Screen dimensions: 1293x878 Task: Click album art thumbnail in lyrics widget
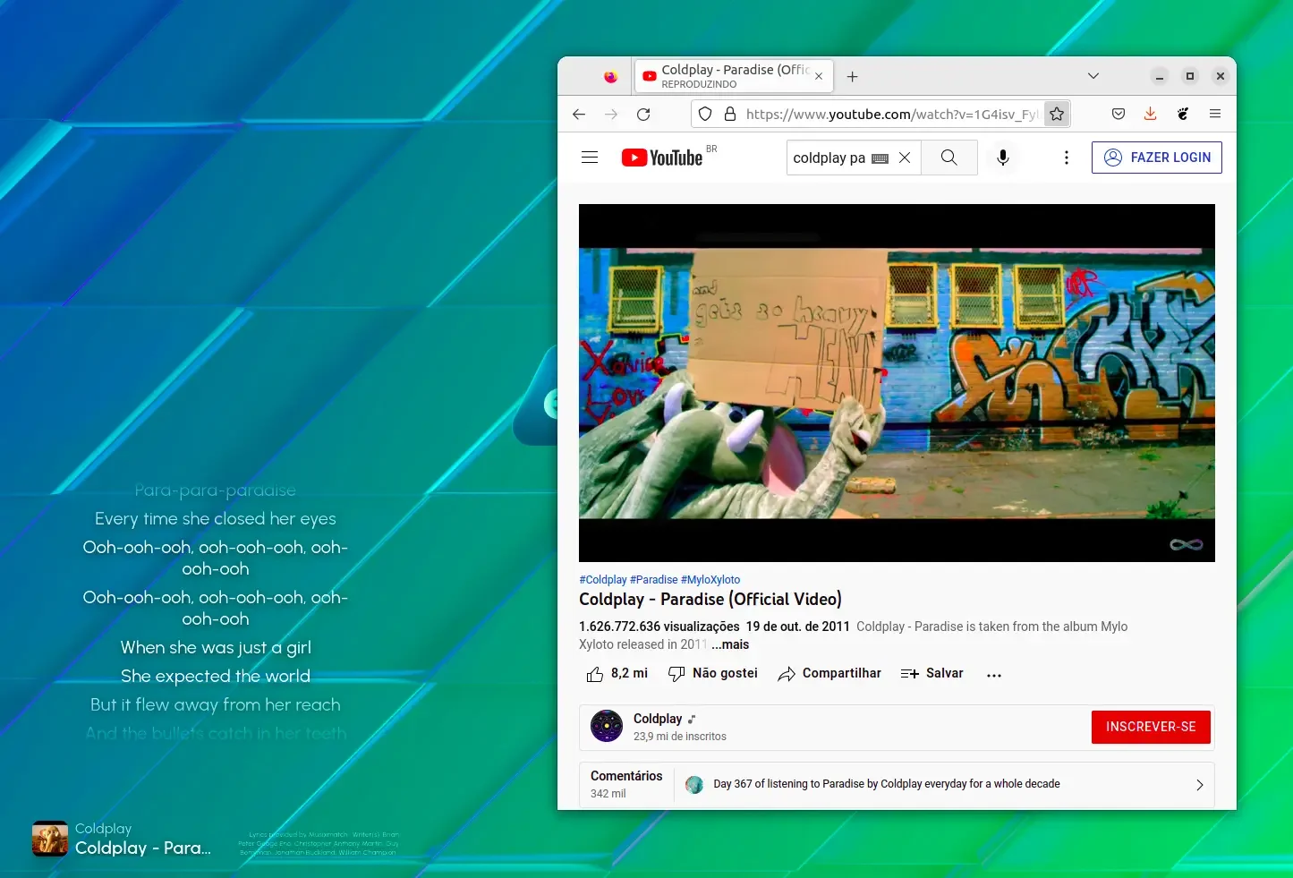50,839
